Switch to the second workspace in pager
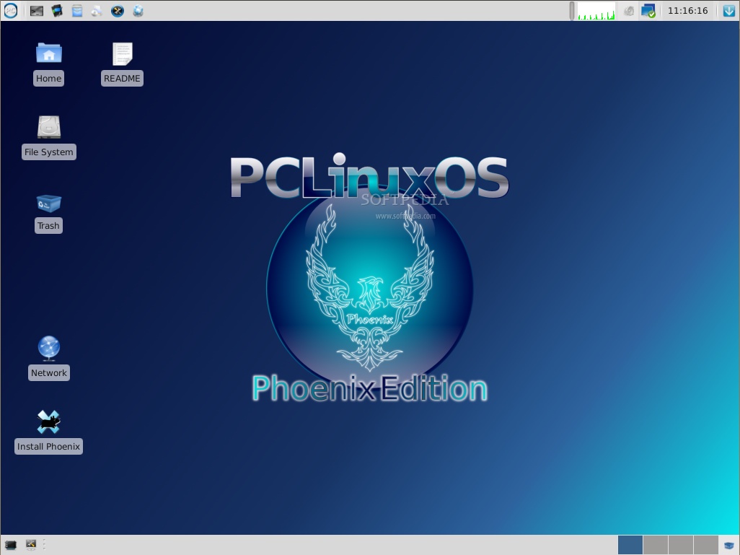The width and height of the screenshot is (740, 555). (655, 545)
